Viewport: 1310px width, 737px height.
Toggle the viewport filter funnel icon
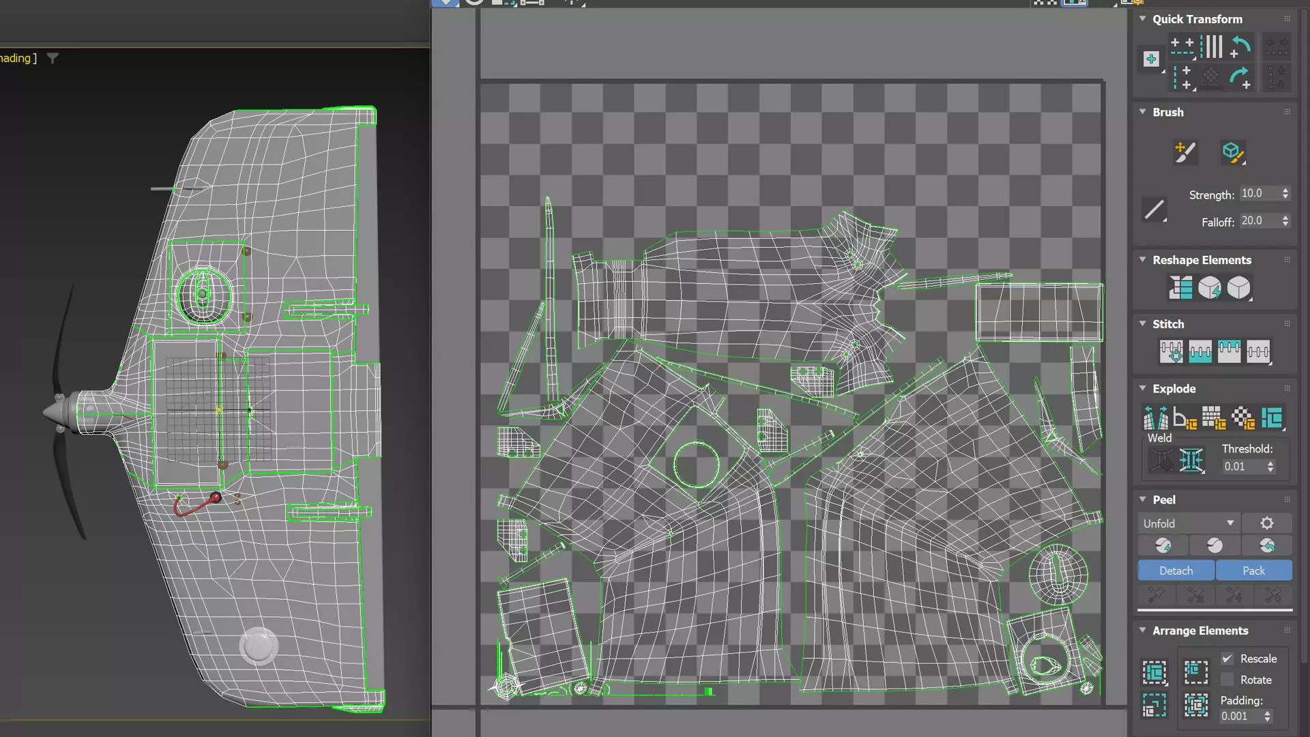53,59
